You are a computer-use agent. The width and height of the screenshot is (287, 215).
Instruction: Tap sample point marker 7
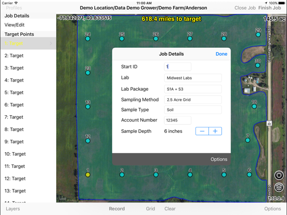pyautogui.click(x=247, y=140)
